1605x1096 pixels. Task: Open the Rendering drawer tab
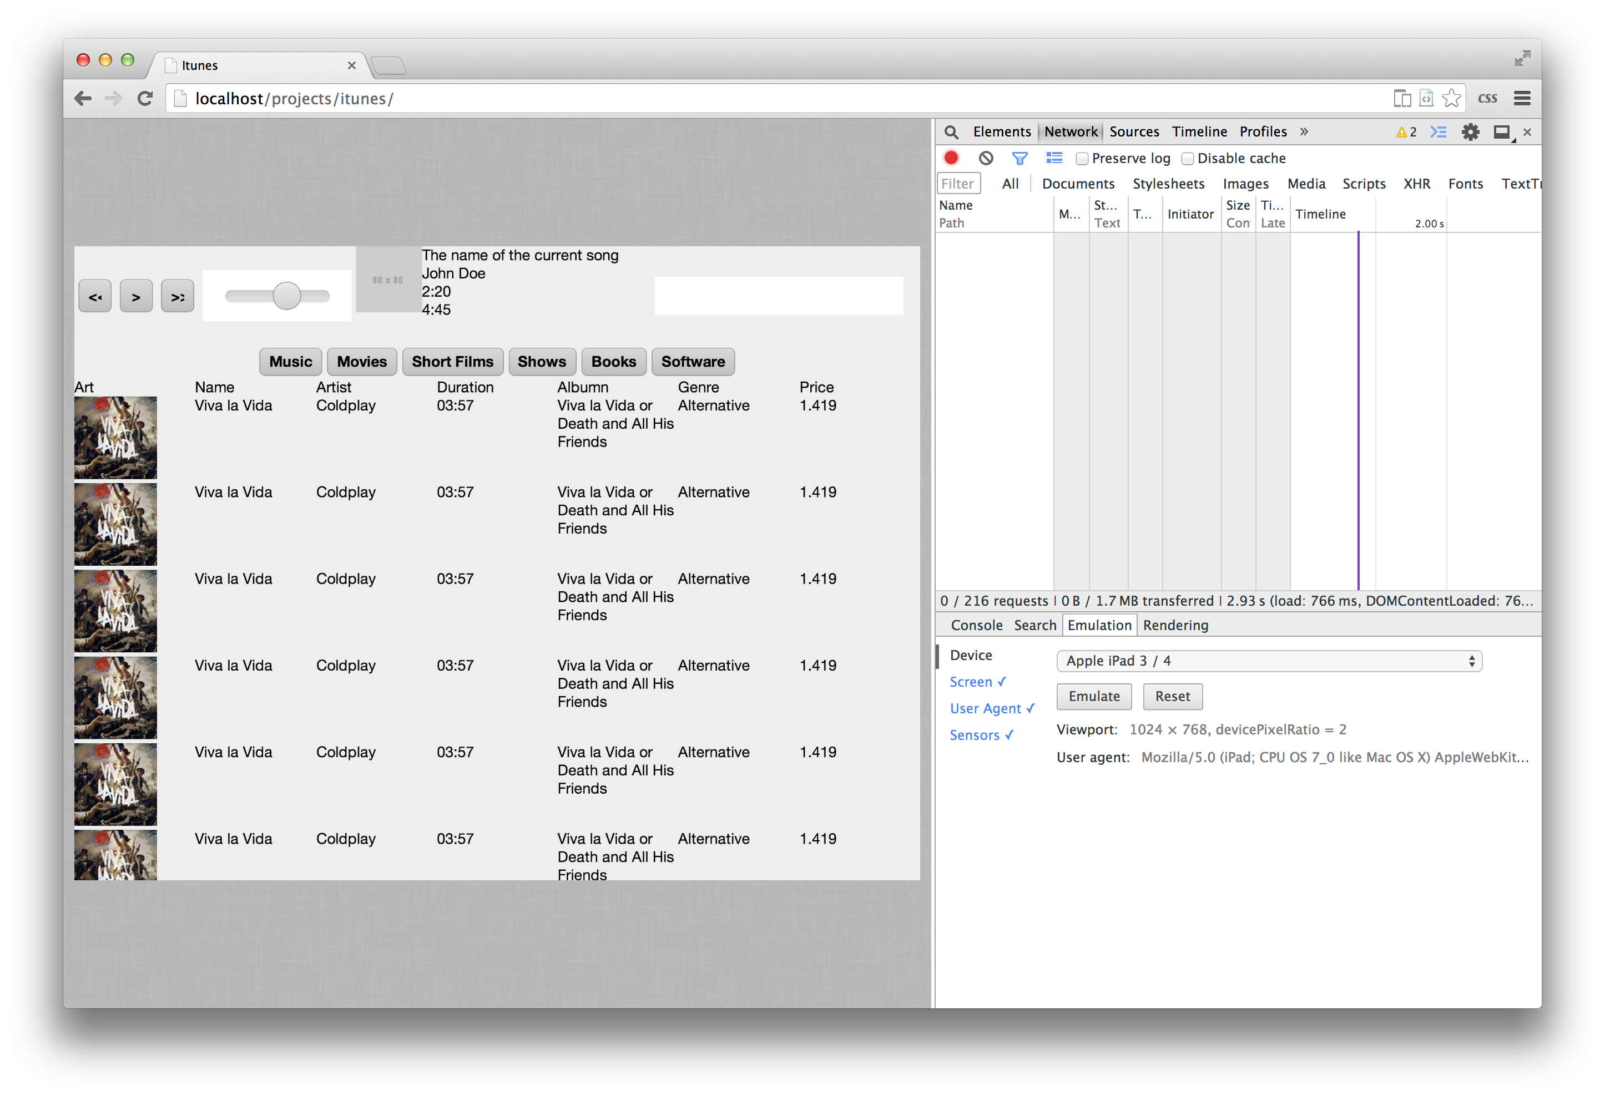coord(1175,625)
